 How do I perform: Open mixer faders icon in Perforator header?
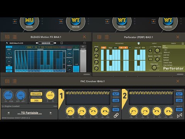pyautogui.click(x=99, y=37)
